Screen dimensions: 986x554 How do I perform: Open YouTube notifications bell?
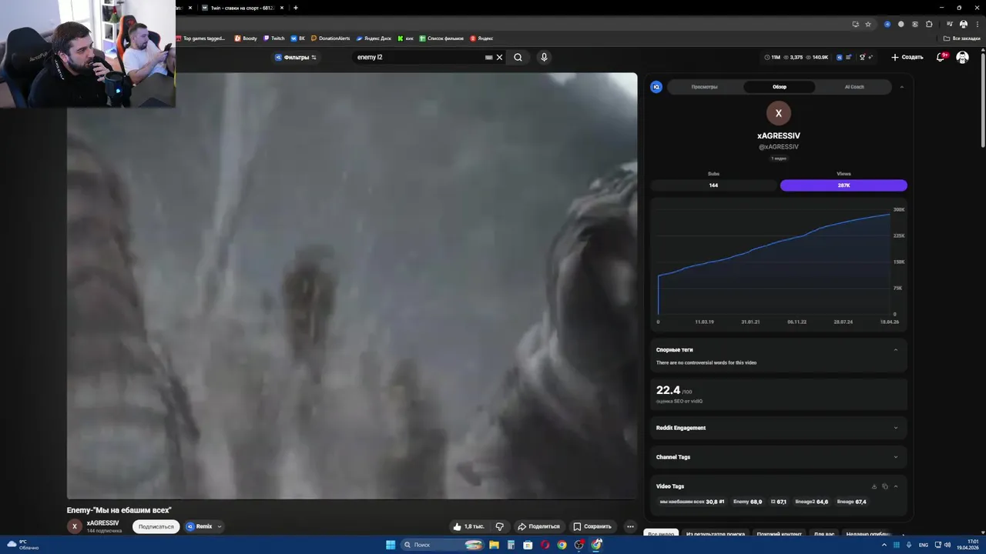(941, 57)
